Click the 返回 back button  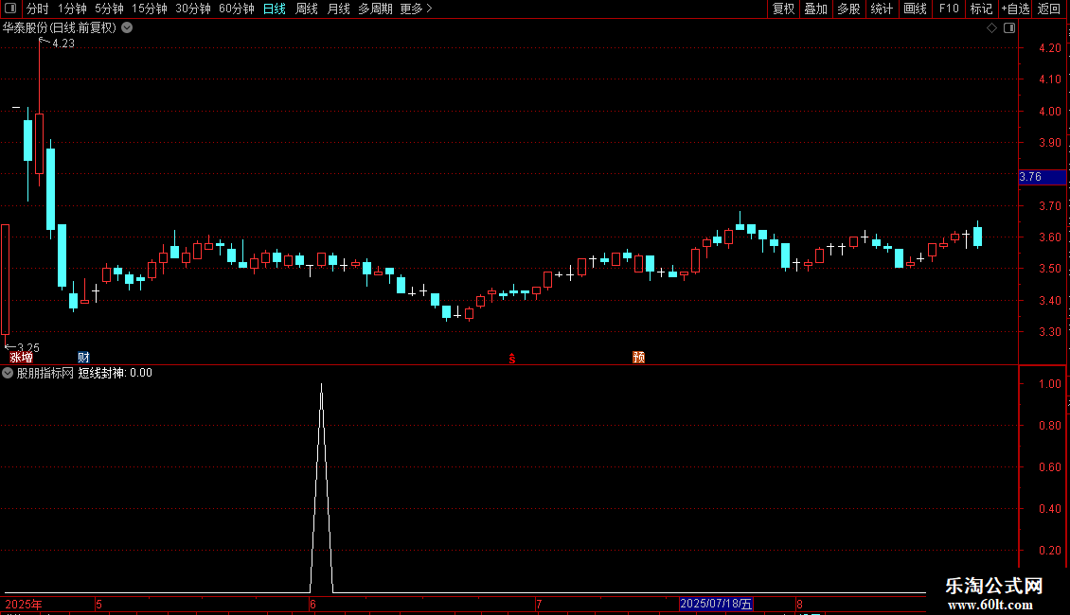pos(1049,9)
